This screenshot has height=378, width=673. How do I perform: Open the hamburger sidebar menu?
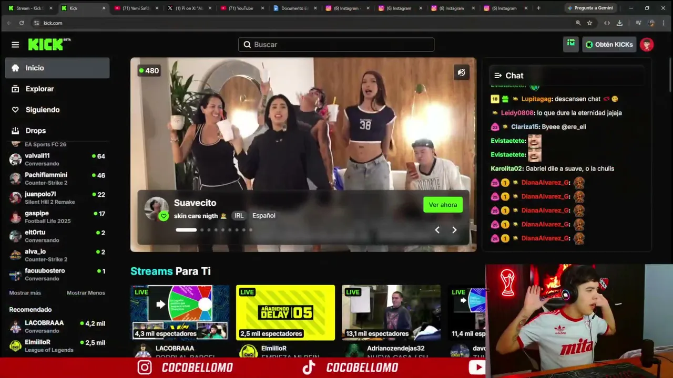point(15,45)
